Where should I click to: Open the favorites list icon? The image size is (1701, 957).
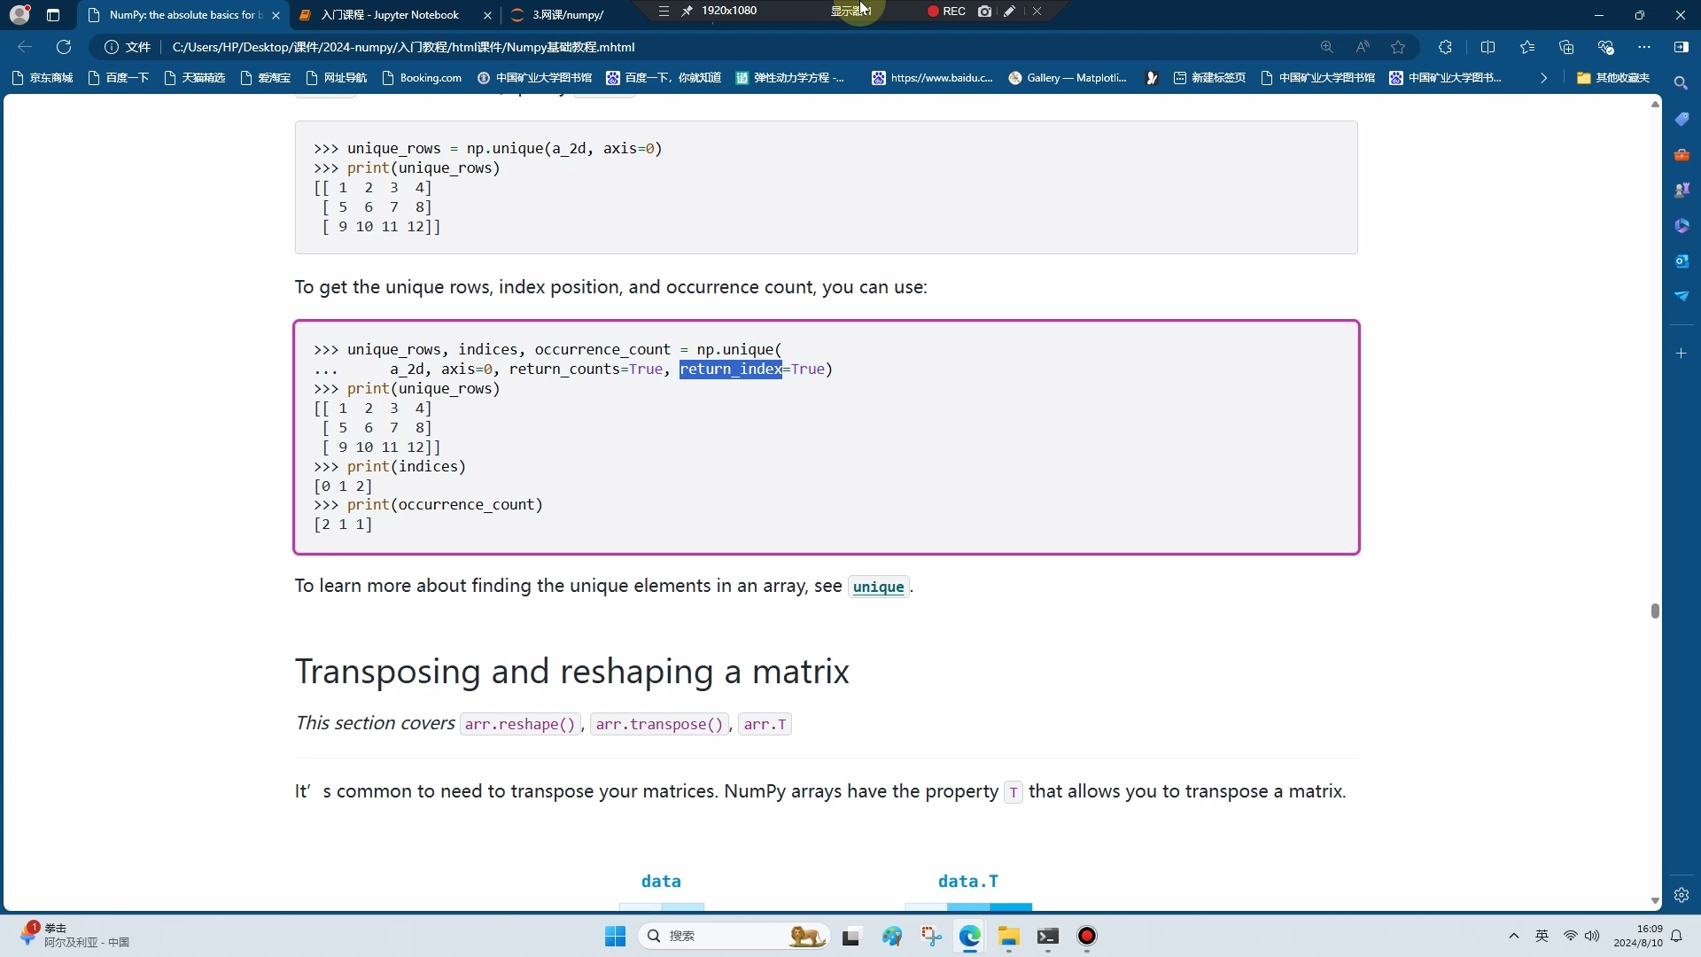pos(1527,47)
